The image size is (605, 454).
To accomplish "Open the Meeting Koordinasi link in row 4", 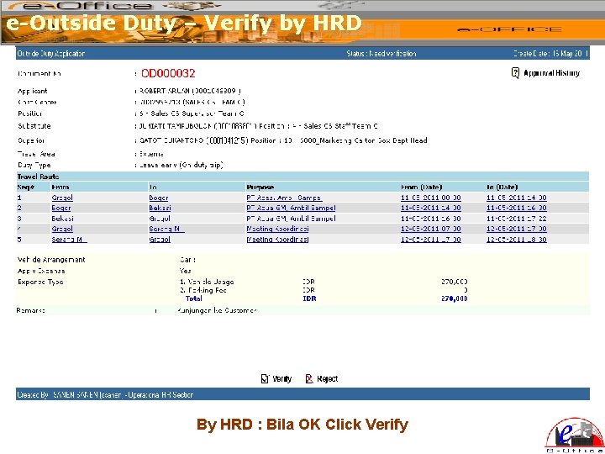I will click(277, 229).
